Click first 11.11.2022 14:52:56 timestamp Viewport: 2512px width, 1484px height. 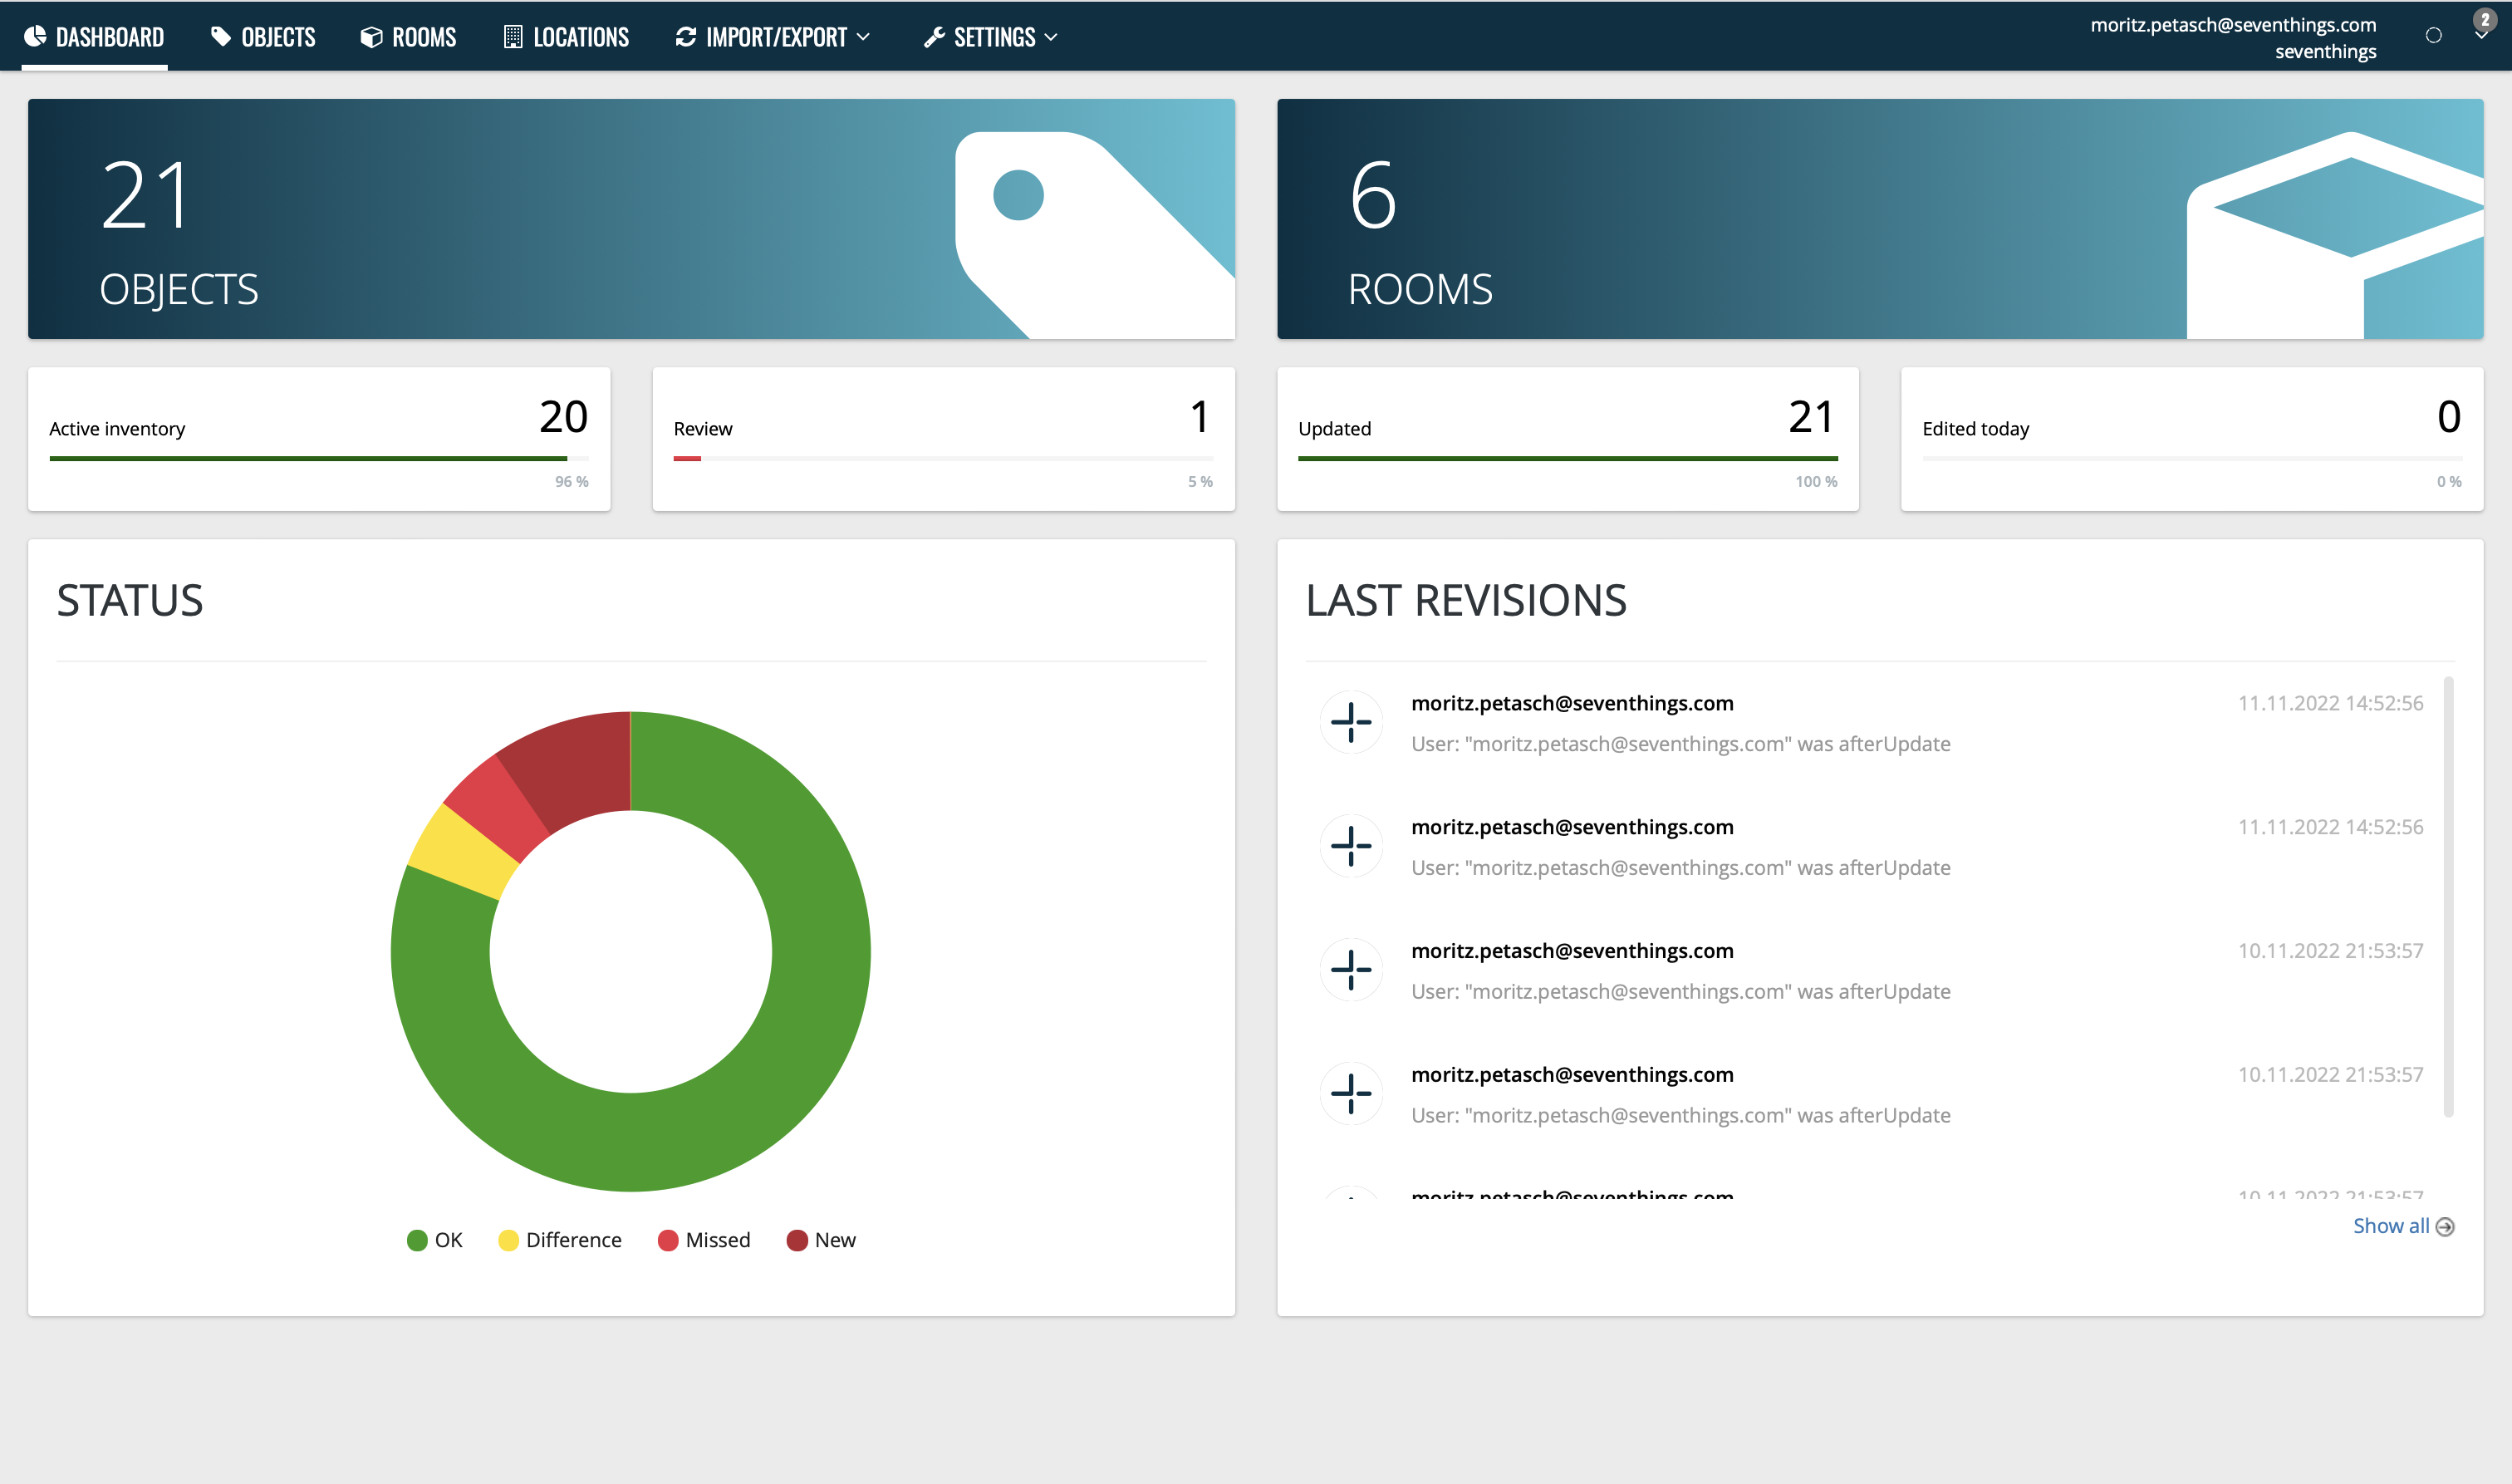pyautogui.click(x=2330, y=703)
